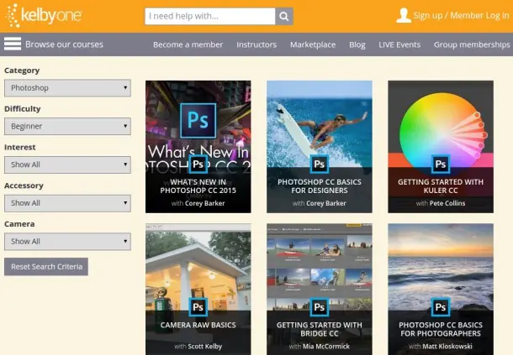Open the Marketplace menu item
Viewport: 513px width, 355px height.
[313, 44]
